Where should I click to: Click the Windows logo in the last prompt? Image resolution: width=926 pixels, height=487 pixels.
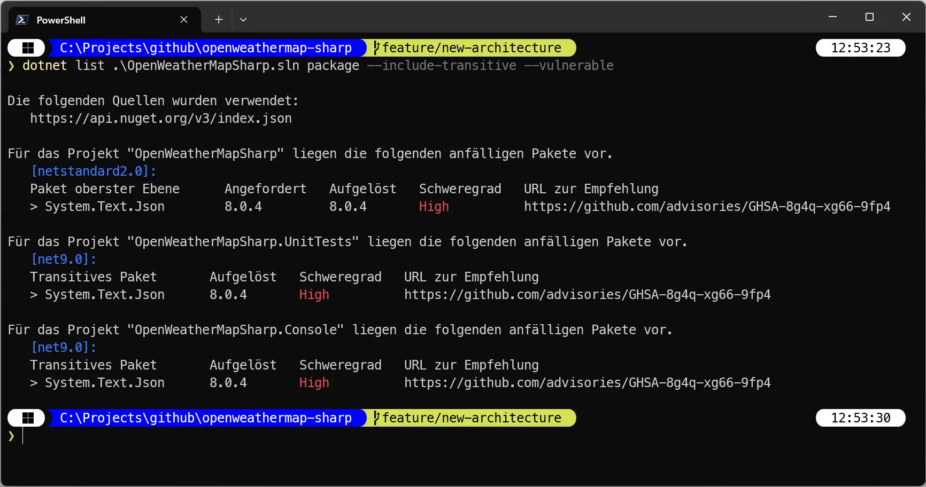pos(28,418)
